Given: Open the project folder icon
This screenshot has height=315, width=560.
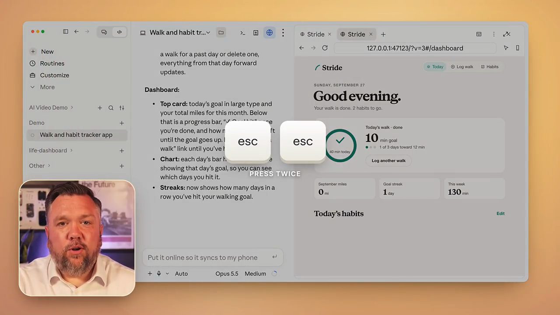Looking at the screenshot, I should (x=221, y=32).
